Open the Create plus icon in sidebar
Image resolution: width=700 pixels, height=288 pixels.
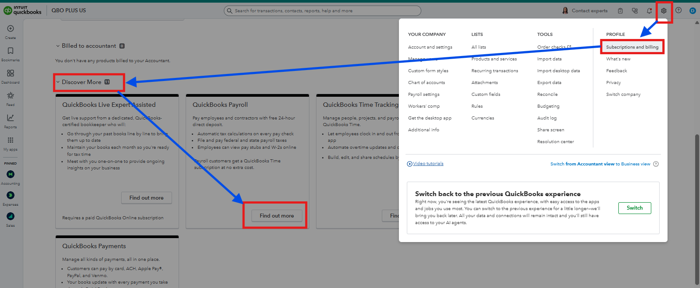(11, 28)
